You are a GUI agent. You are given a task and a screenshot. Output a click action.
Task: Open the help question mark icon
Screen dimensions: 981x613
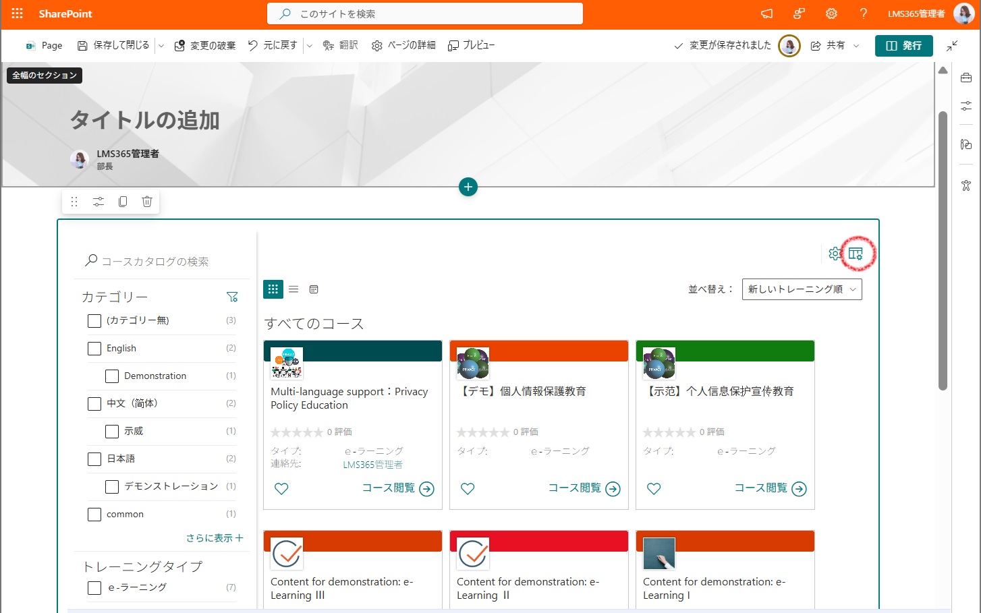pos(864,13)
